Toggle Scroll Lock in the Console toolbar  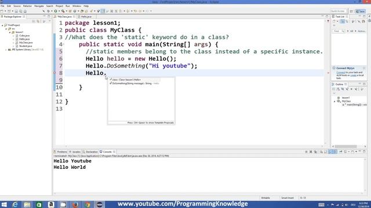click(326, 152)
